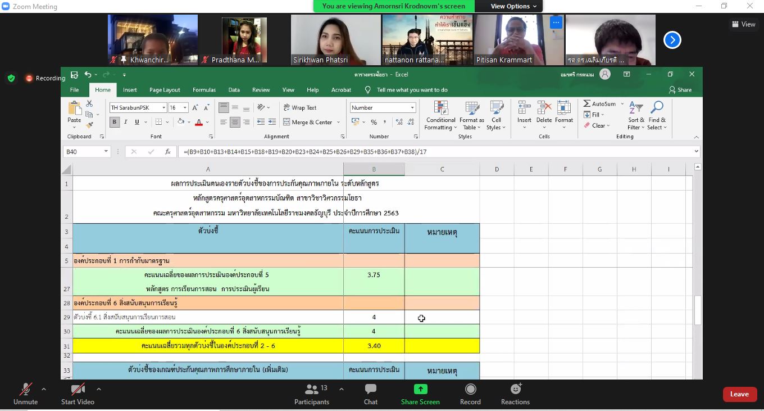
Task: Switch to the Page Layout tab
Action: [x=165, y=90]
